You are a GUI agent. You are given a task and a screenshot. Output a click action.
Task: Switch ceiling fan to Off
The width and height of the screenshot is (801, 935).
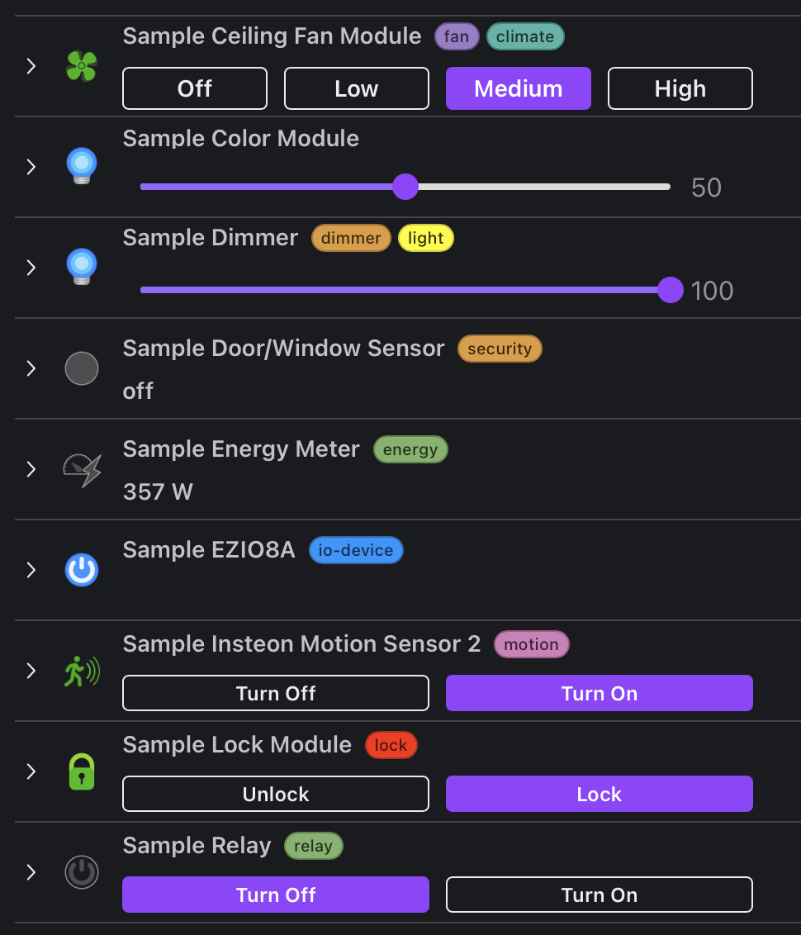(195, 89)
